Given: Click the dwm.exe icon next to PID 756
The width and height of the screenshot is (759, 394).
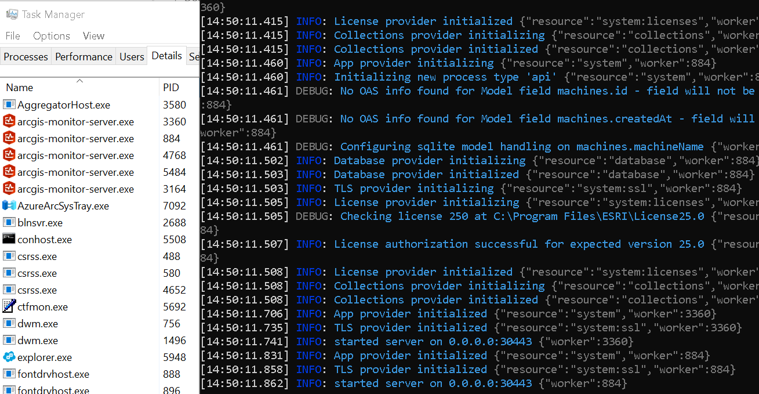Looking at the screenshot, I should pos(10,323).
